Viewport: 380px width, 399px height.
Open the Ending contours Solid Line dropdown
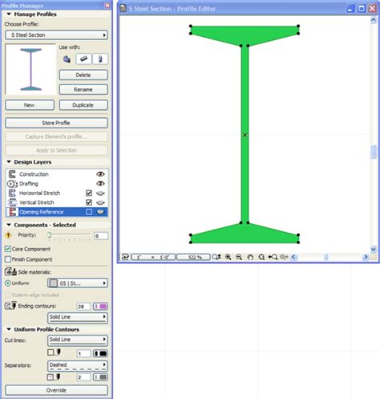point(78,318)
